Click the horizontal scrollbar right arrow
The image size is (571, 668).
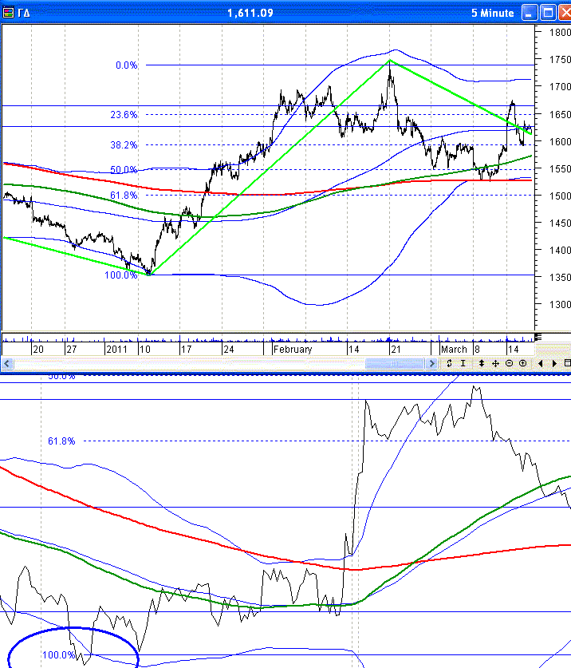click(432, 363)
